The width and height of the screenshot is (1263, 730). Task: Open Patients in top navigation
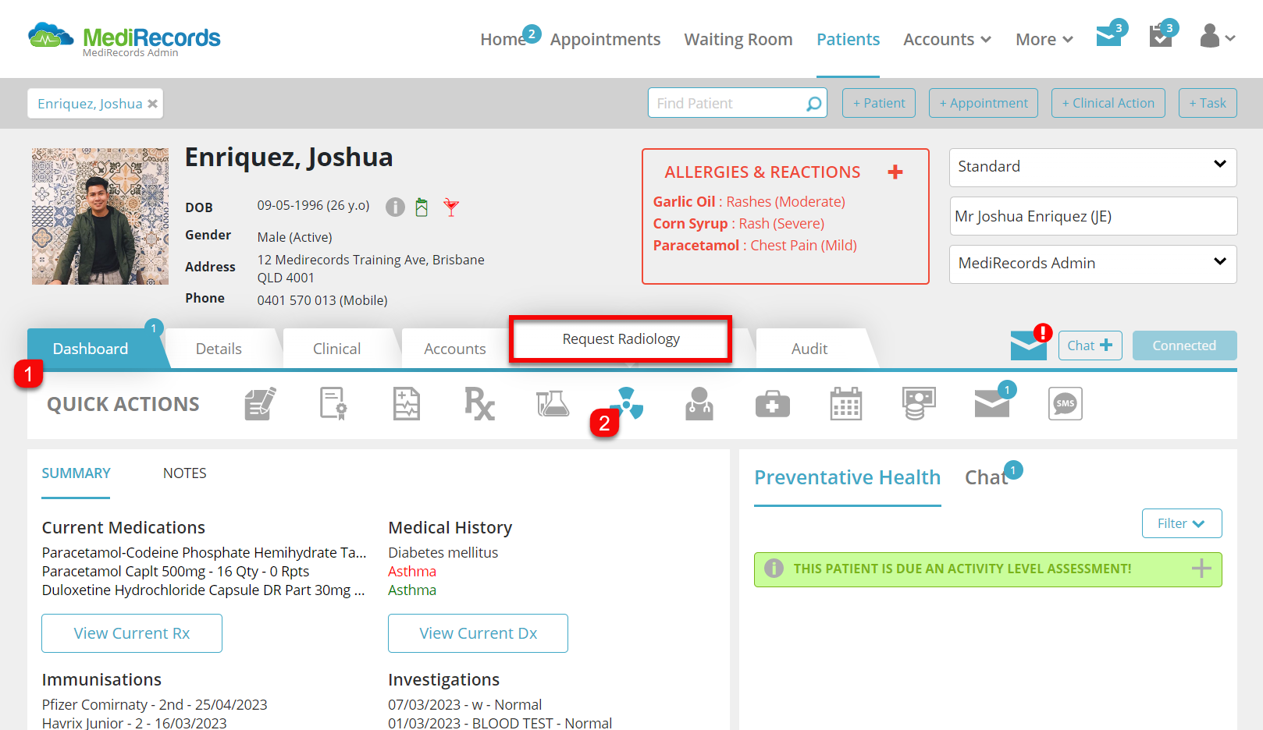tap(848, 39)
